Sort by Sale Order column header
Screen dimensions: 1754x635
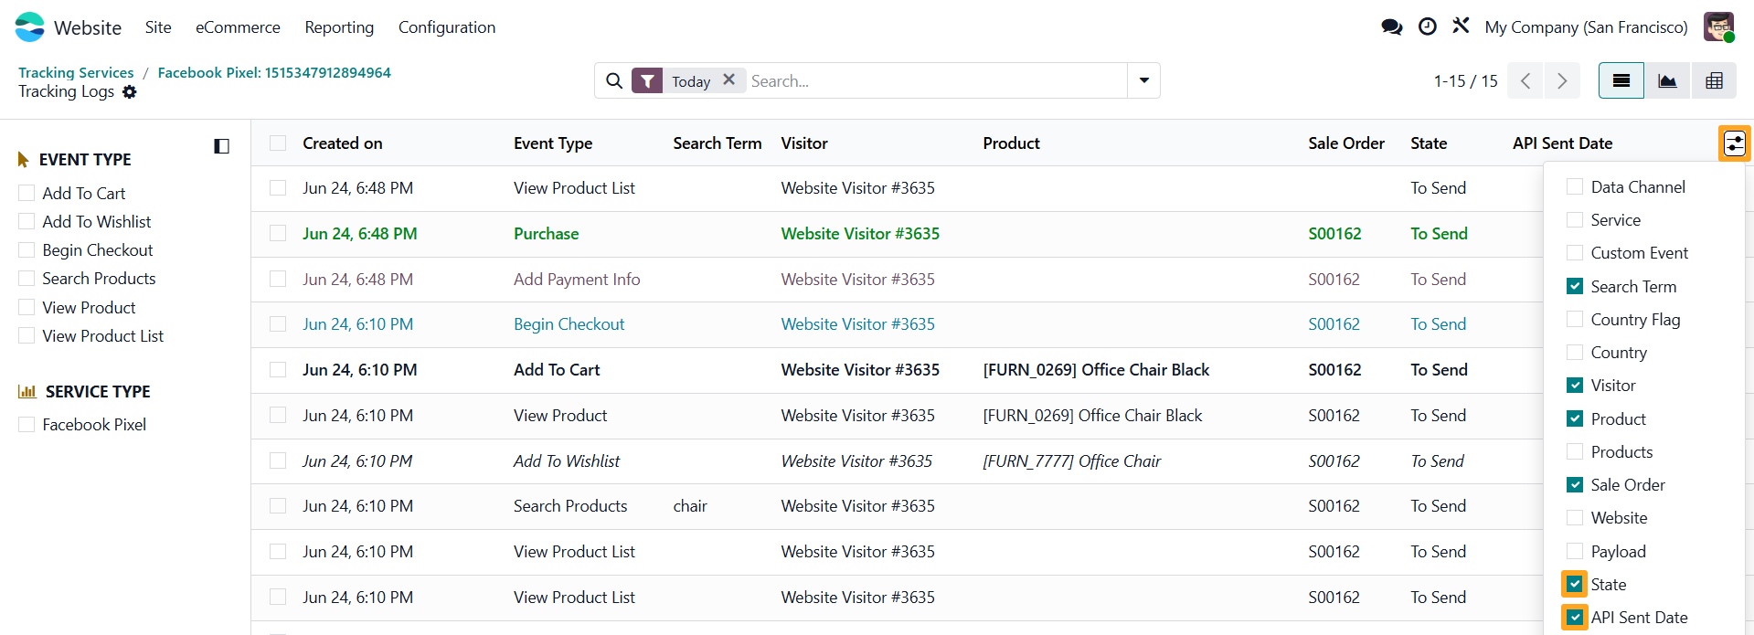[1346, 143]
